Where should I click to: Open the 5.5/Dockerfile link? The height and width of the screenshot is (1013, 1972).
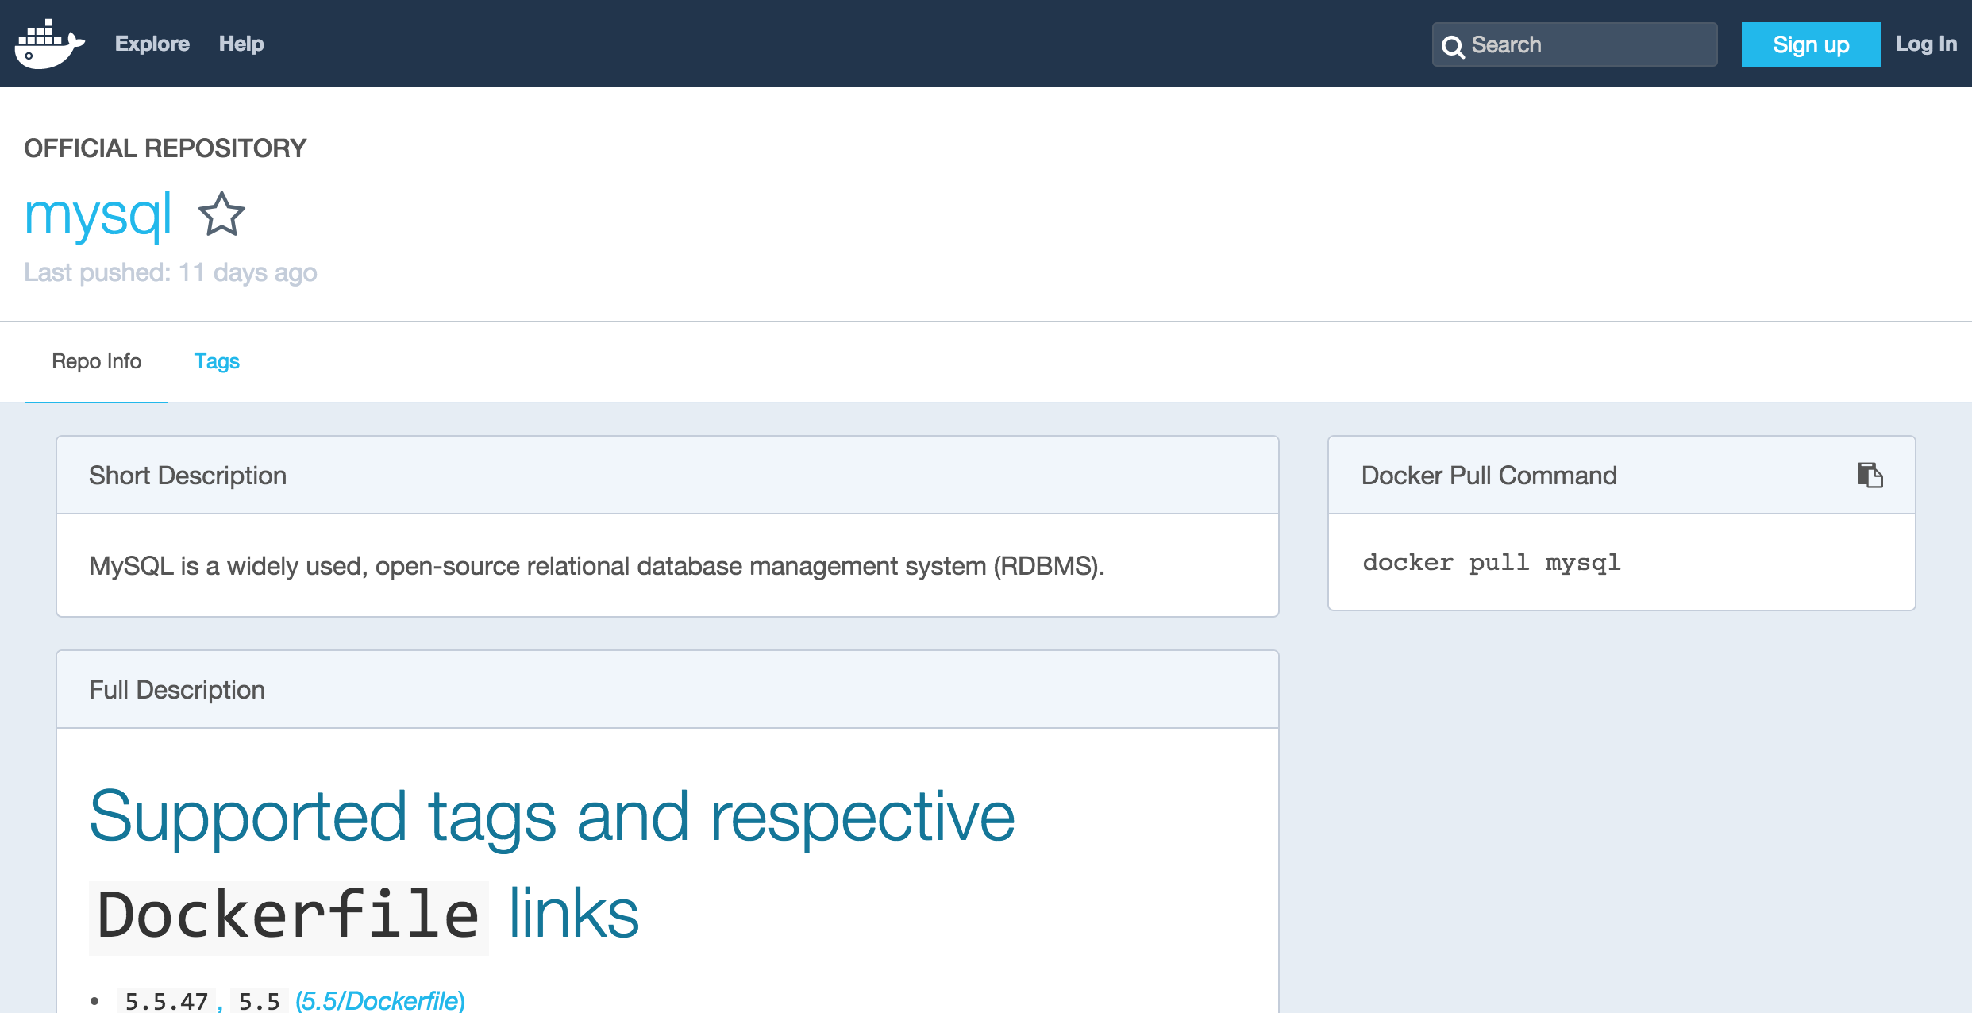380,1000
